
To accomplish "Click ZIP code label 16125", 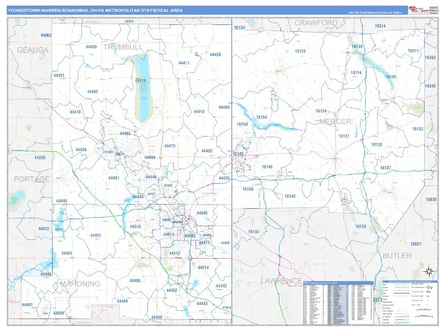I will 300,51.
